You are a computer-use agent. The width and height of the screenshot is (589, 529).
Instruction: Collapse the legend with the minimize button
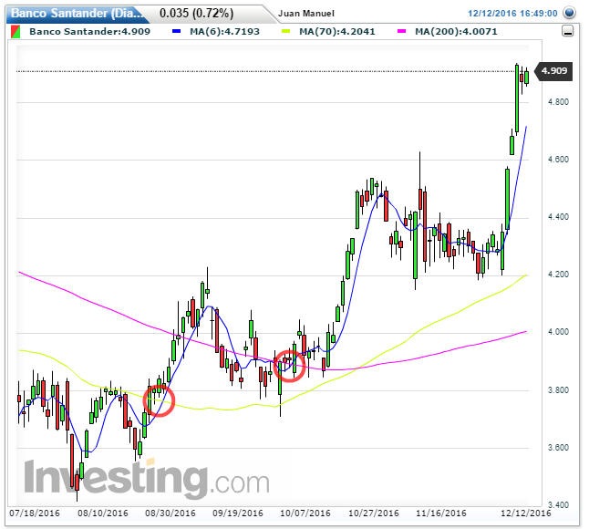pyautogui.click(x=568, y=31)
